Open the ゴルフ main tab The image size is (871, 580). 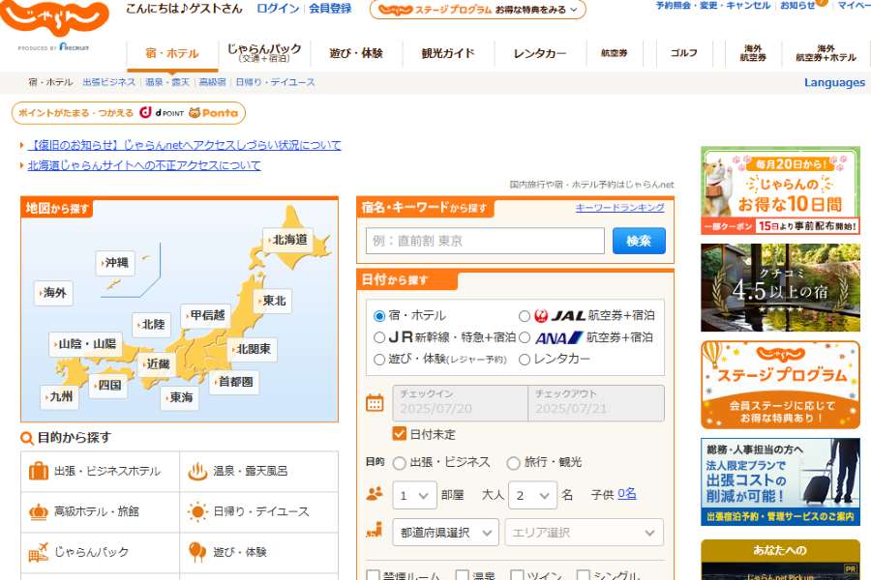point(684,53)
